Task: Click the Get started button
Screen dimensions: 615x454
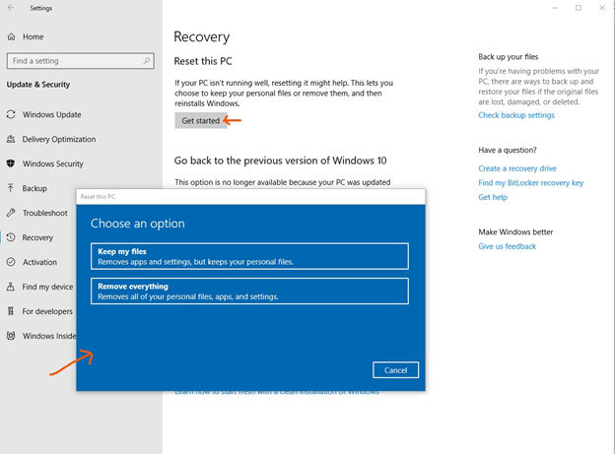Action: (x=201, y=121)
